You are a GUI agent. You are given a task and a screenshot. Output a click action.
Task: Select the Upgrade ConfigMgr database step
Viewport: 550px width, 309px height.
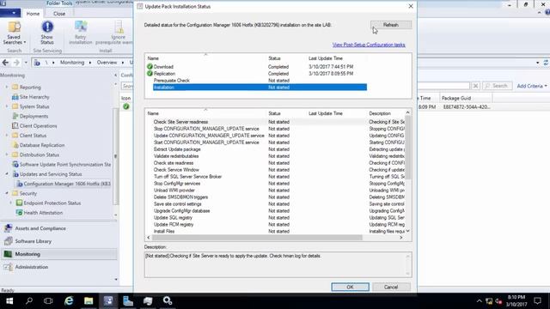[x=181, y=211]
